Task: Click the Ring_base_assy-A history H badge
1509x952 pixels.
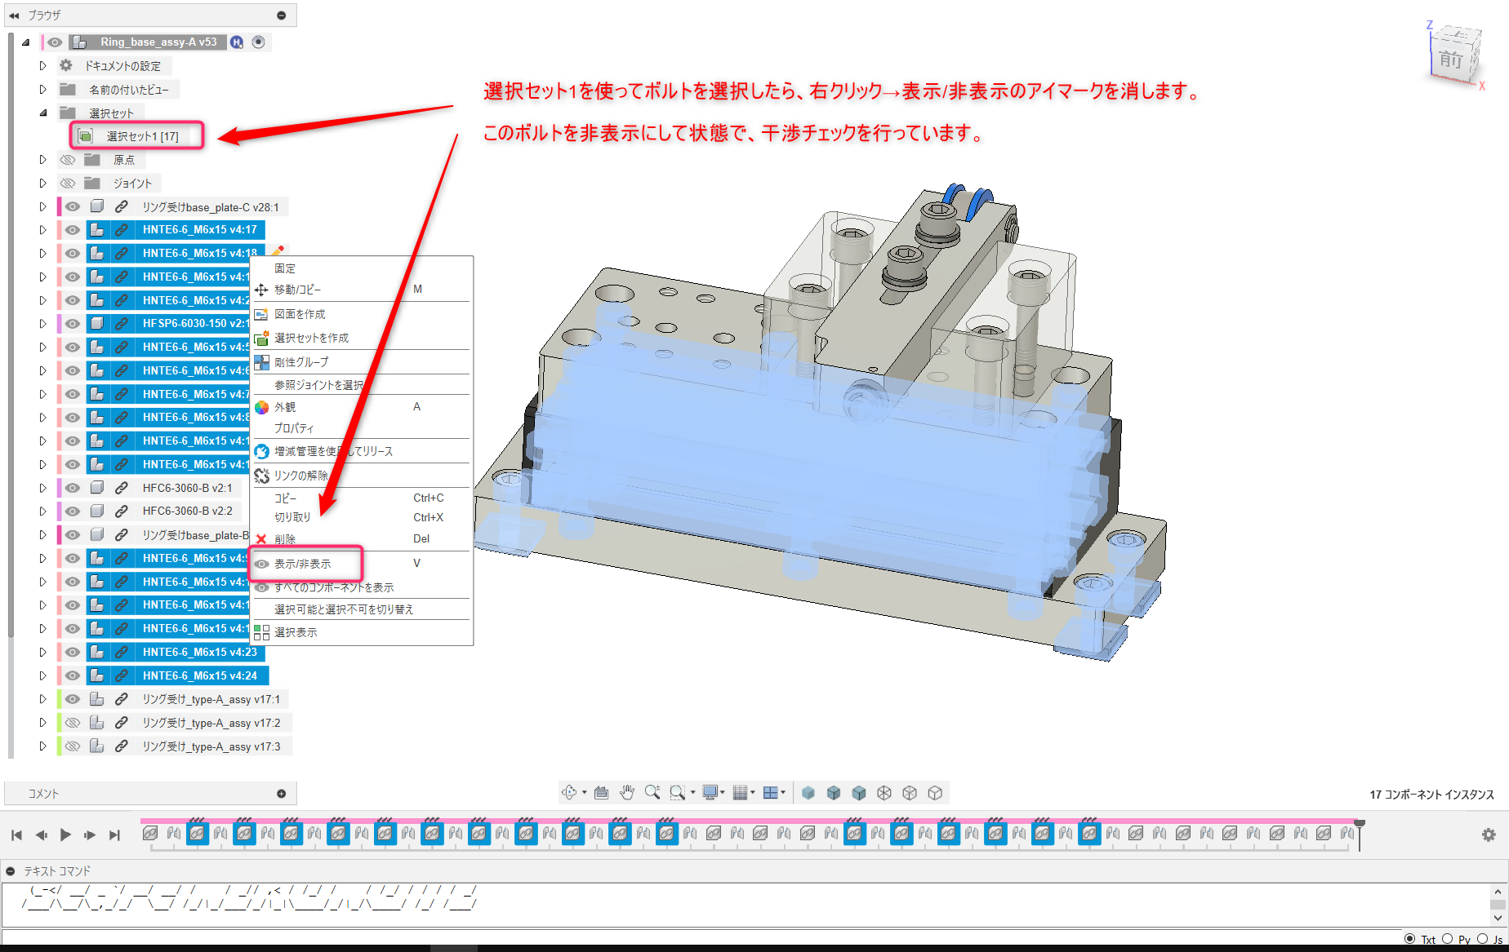Action: [x=237, y=42]
